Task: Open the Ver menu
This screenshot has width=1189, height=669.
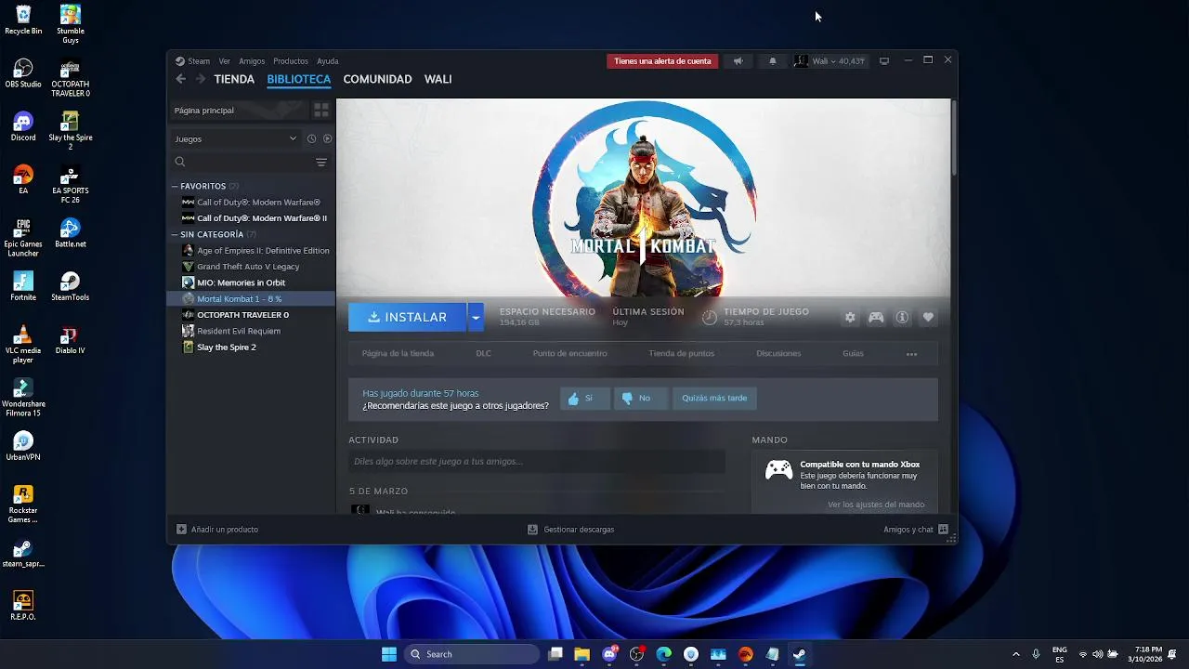Action: [x=225, y=61]
